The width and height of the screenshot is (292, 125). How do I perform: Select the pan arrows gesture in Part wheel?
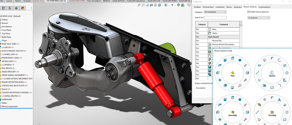pyautogui.click(x=220, y=80)
